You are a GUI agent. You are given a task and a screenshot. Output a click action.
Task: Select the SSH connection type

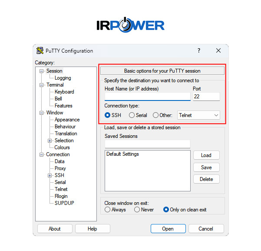[x=108, y=115]
